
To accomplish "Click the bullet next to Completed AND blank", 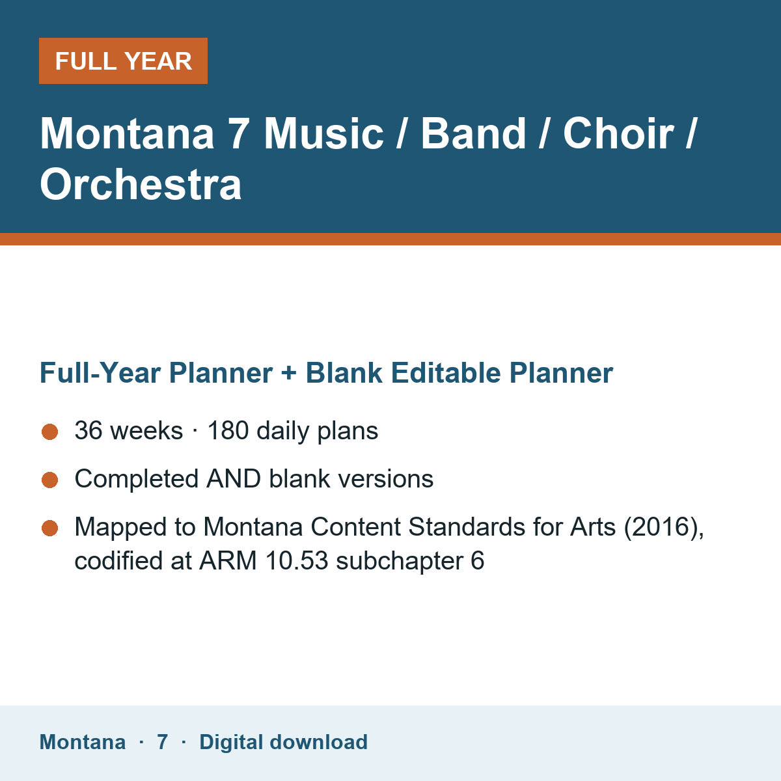I will click(x=50, y=480).
